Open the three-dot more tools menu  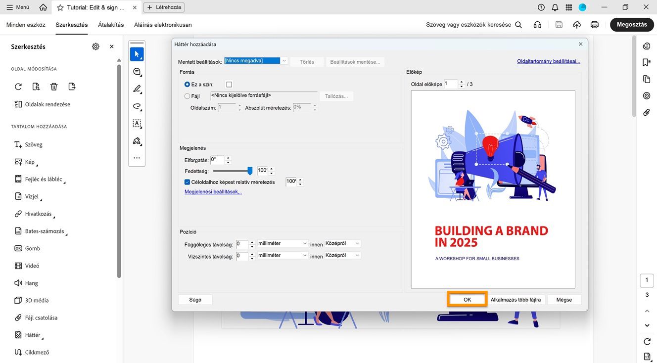[137, 158]
